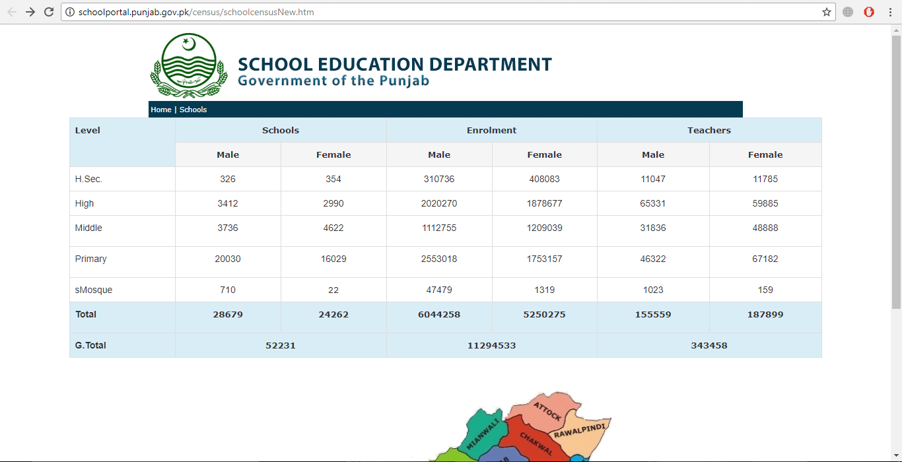Click sMosque male schools value 710
The height and width of the screenshot is (462, 902).
pyautogui.click(x=228, y=290)
